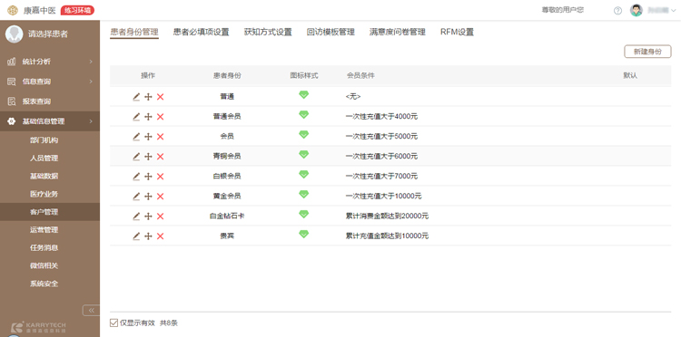Collapse the 基础信息管理 sidebar section

tap(50, 121)
